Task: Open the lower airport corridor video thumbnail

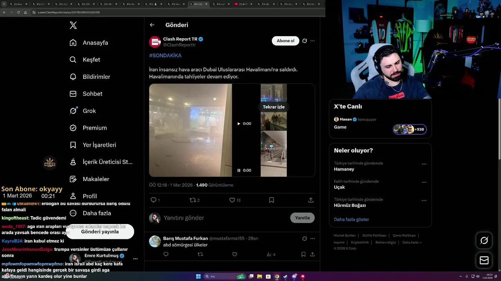Action: click(x=274, y=154)
